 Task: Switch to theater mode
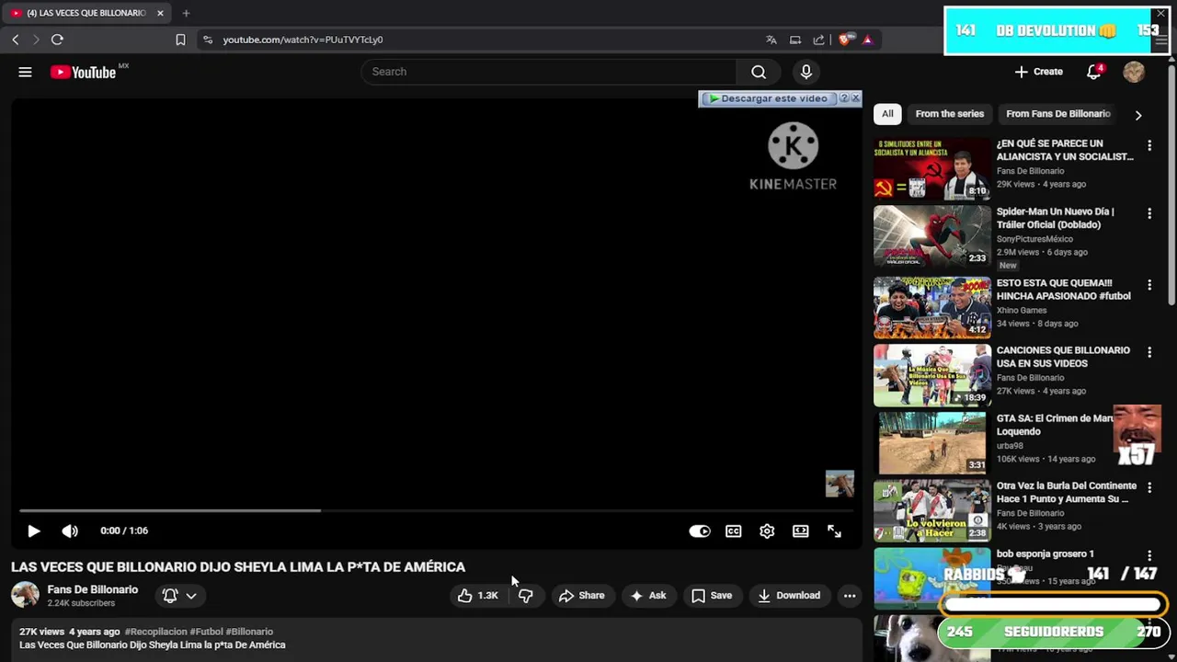[801, 531]
